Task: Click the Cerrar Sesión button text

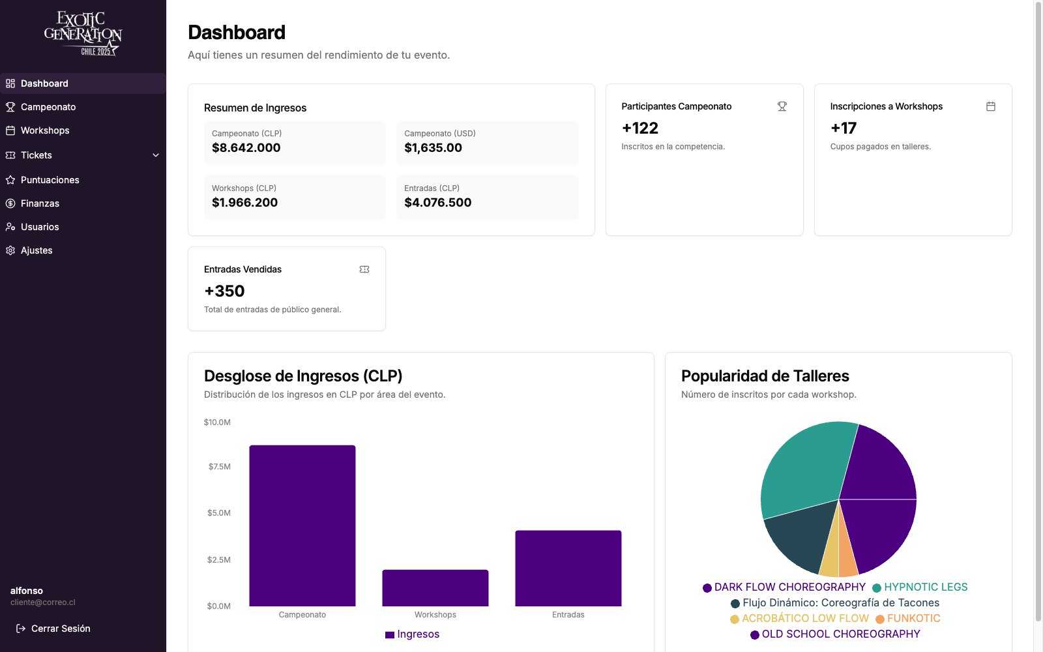Action: tap(61, 629)
